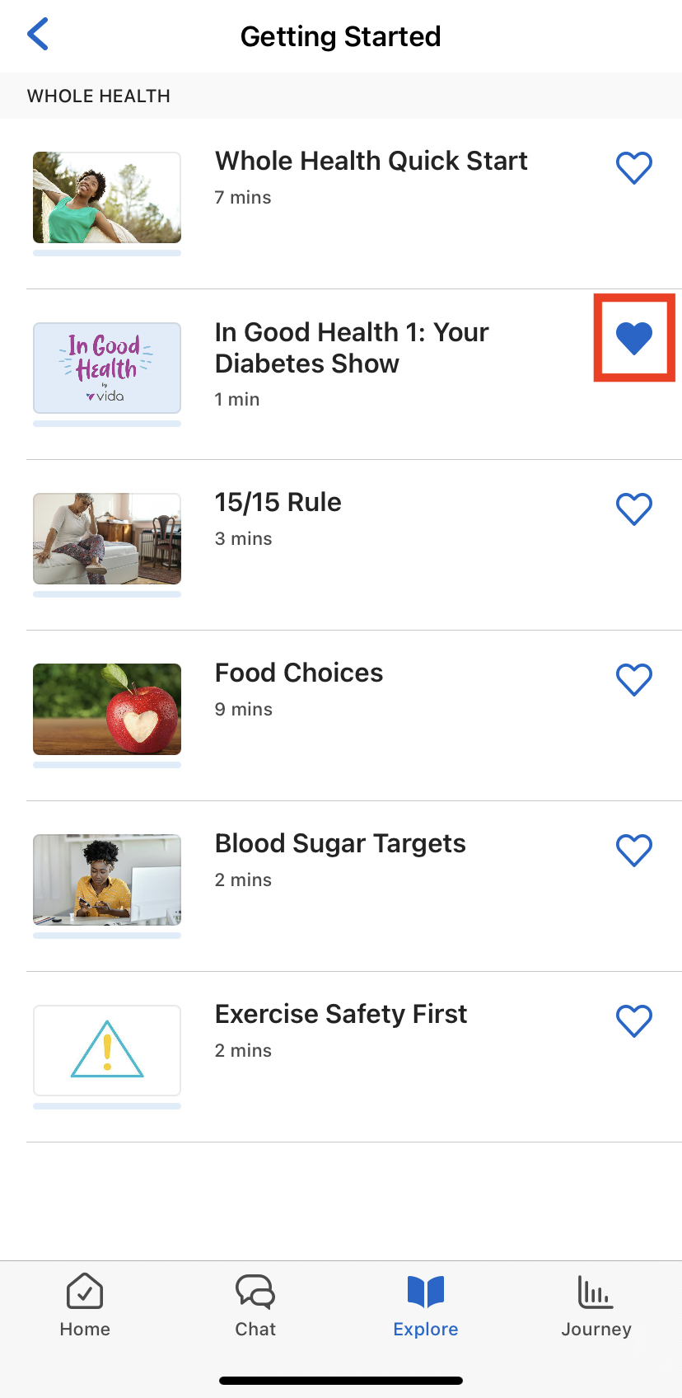
Task: Click progress bar under Blood Sugar thumbnail
Action: [x=107, y=936]
